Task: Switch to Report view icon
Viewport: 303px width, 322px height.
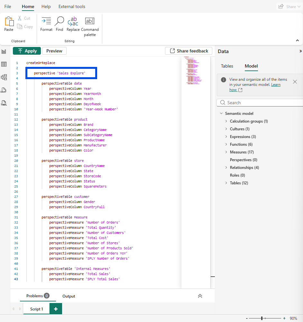Action: [4, 51]
